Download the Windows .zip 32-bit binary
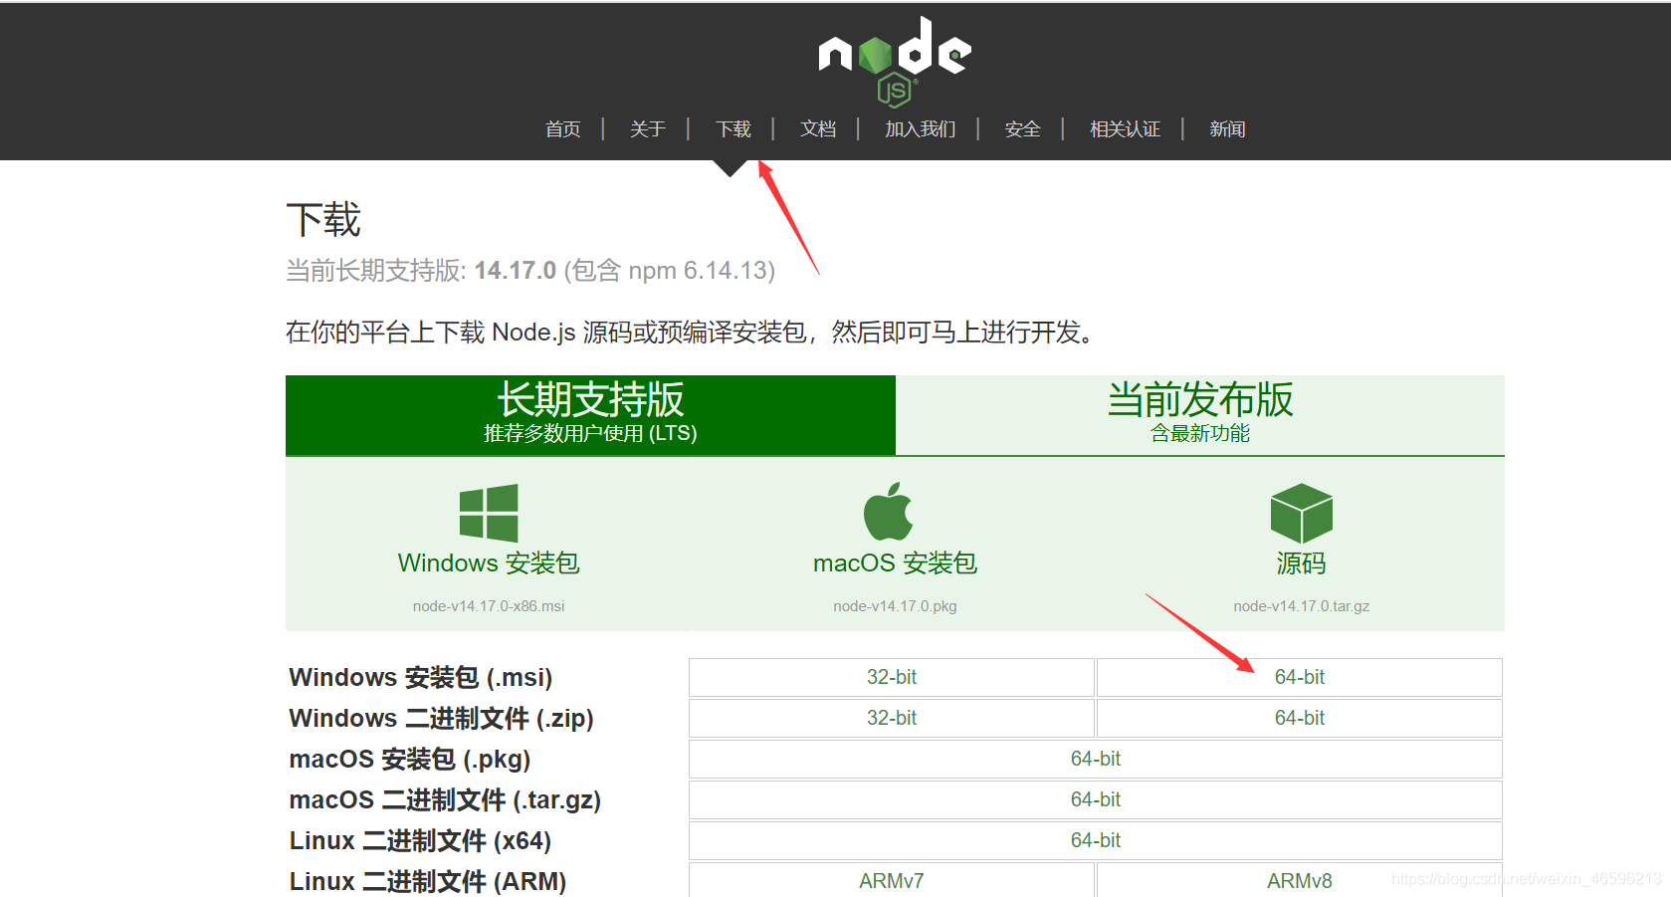 coord(892,718)
